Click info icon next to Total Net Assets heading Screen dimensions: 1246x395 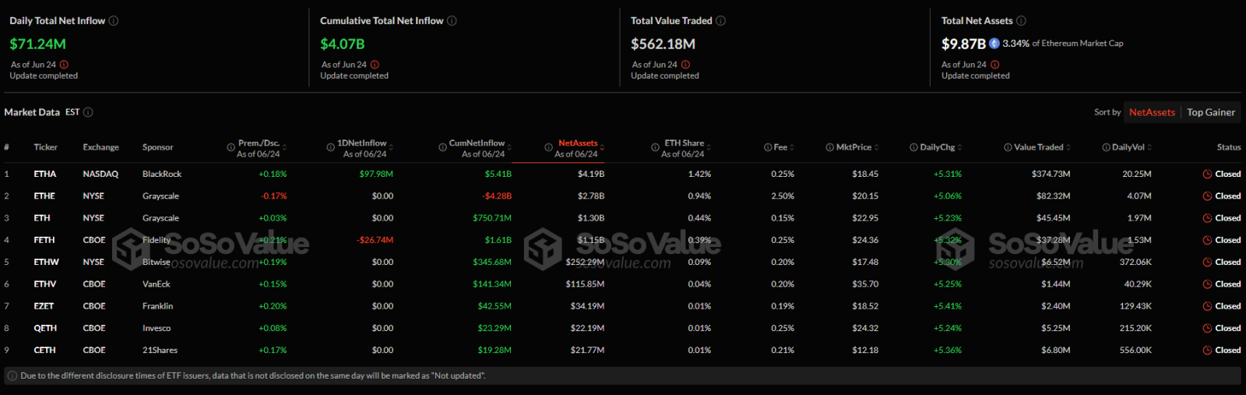coord(1021,21)
